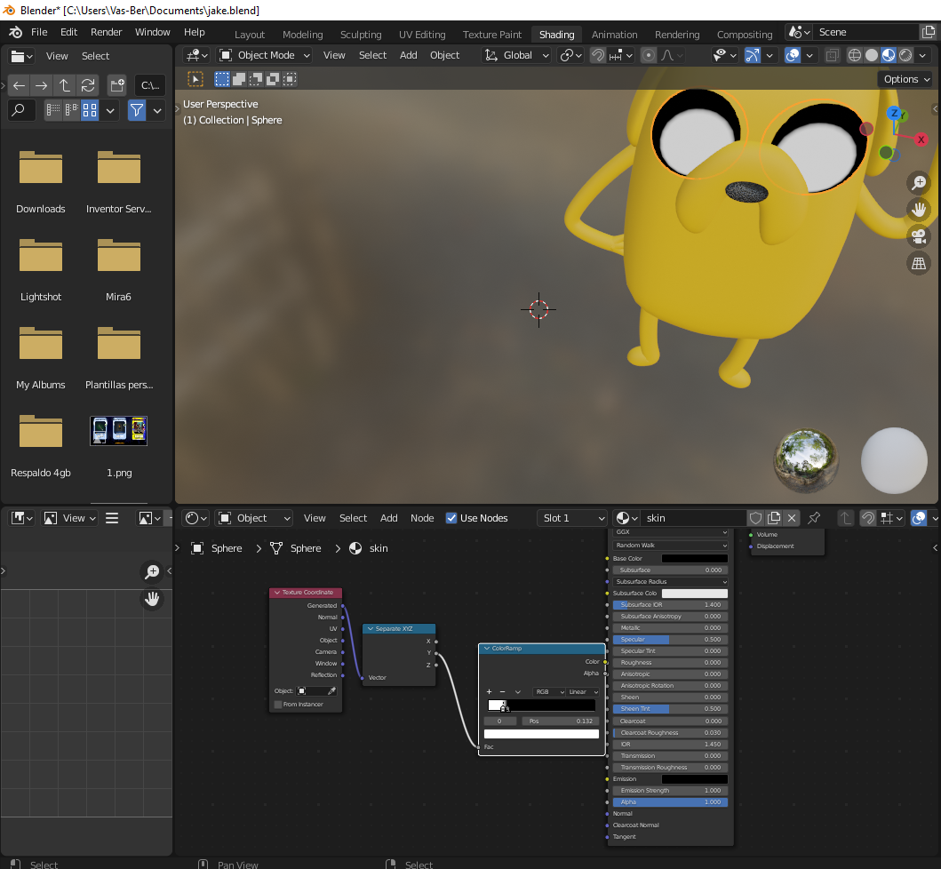Choose the Extend selection mode icon
941x869 pixels.
(x=239, y=79)
